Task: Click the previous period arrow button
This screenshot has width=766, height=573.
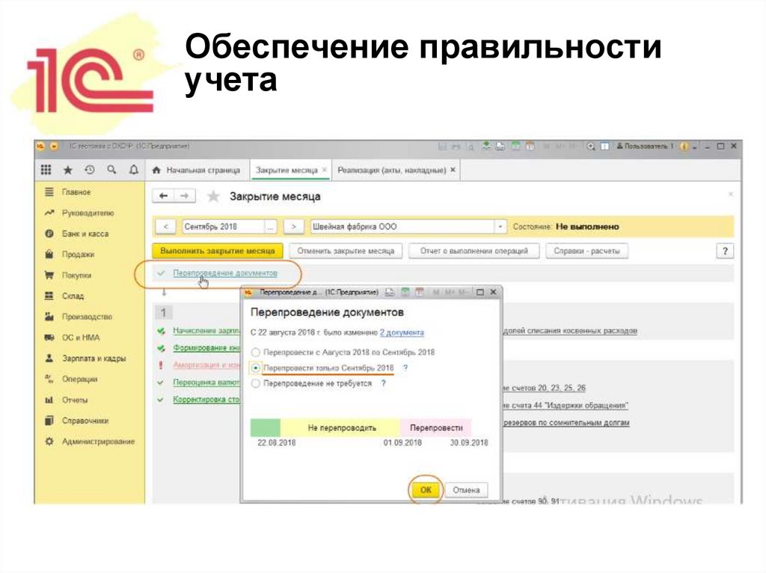Action: (x=166, y=225)
